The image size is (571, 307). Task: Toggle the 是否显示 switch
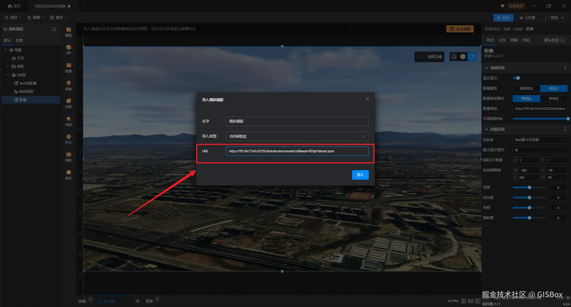click(517, 78)
